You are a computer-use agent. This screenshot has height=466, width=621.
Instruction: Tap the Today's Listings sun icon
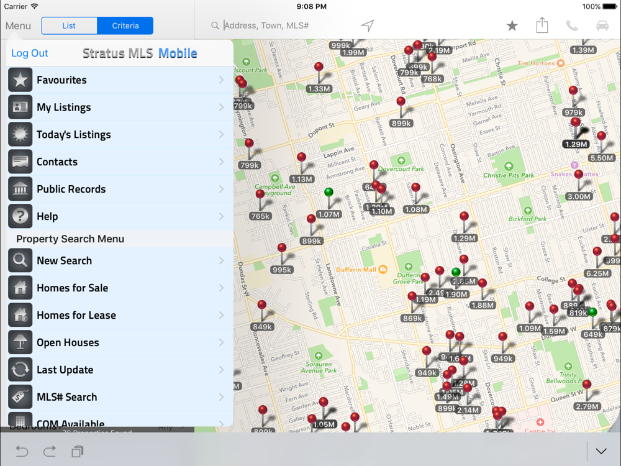pyautogui.click(x=20, y=135)
